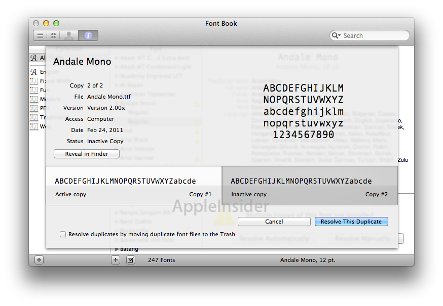Open the Fixed Width collection icon
The image size is (443, 306).
34,81
